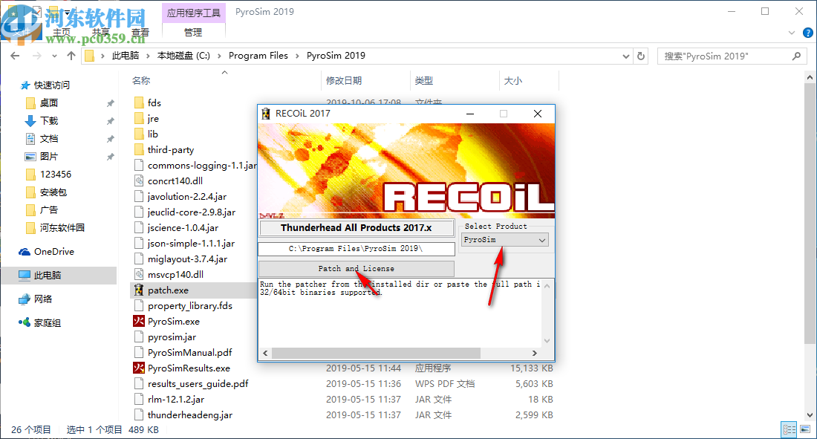Switch to large thumbnails view in status bar

click(x=805, y=429)
